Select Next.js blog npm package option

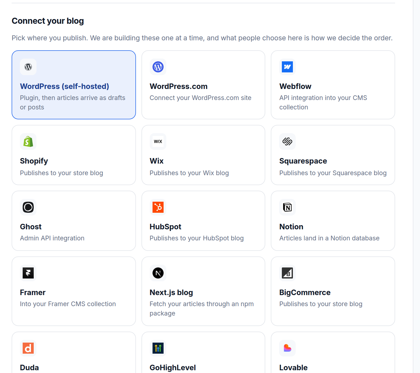coord(203,291)
